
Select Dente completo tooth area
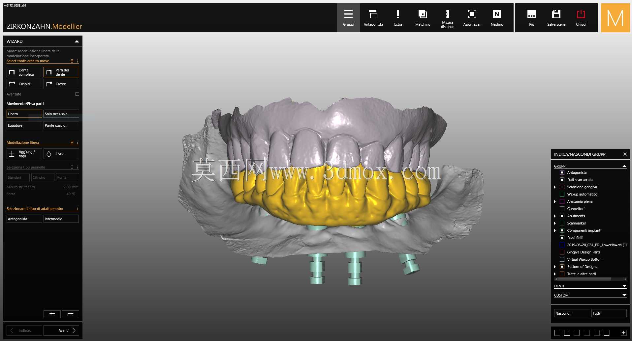[x=24, y=72]
